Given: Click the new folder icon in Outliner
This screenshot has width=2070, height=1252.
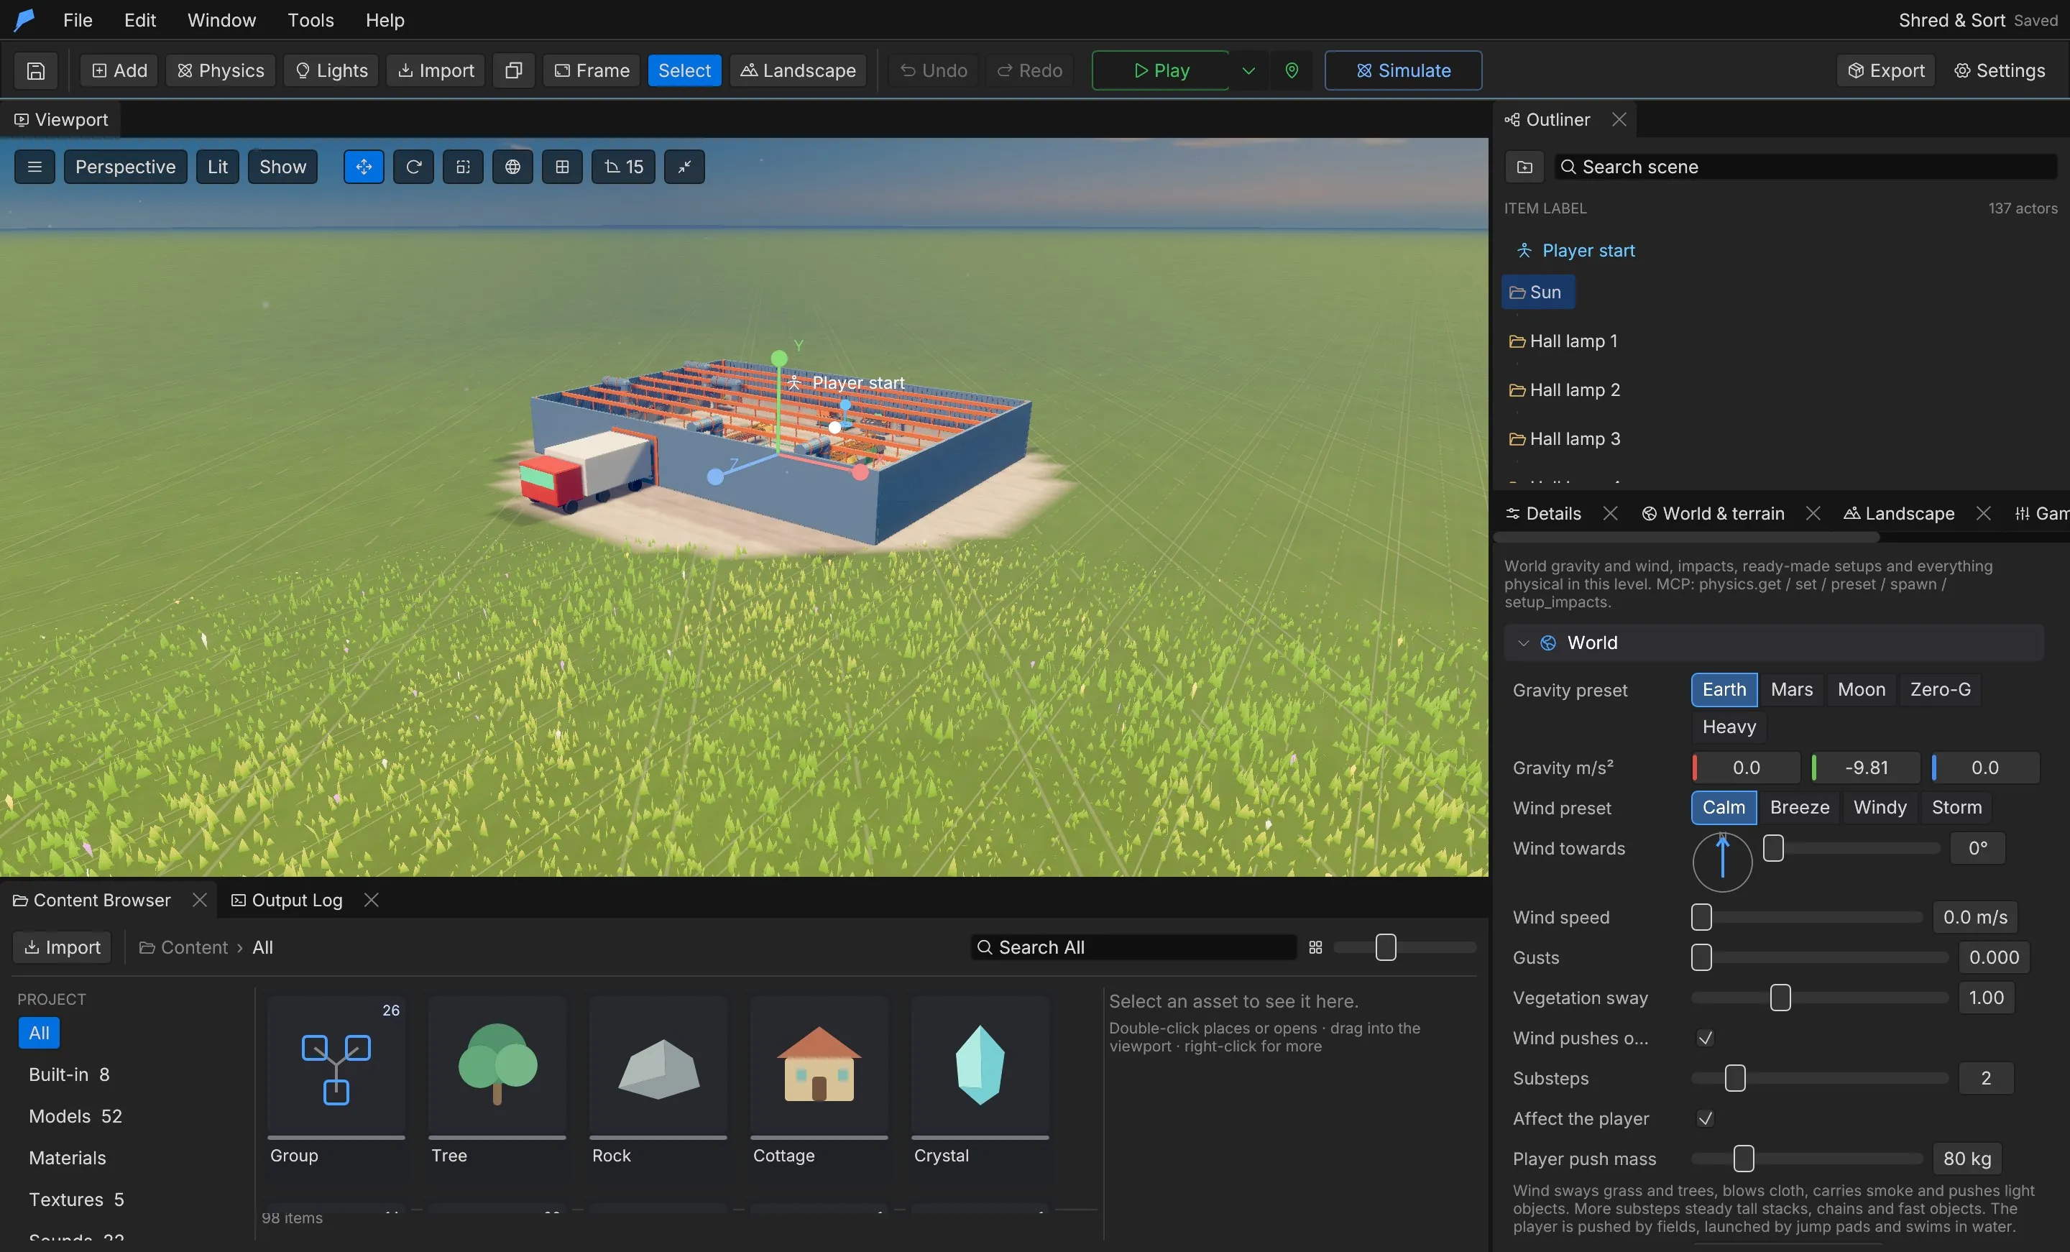Looking at the screenshot, I should [1524, 166].
